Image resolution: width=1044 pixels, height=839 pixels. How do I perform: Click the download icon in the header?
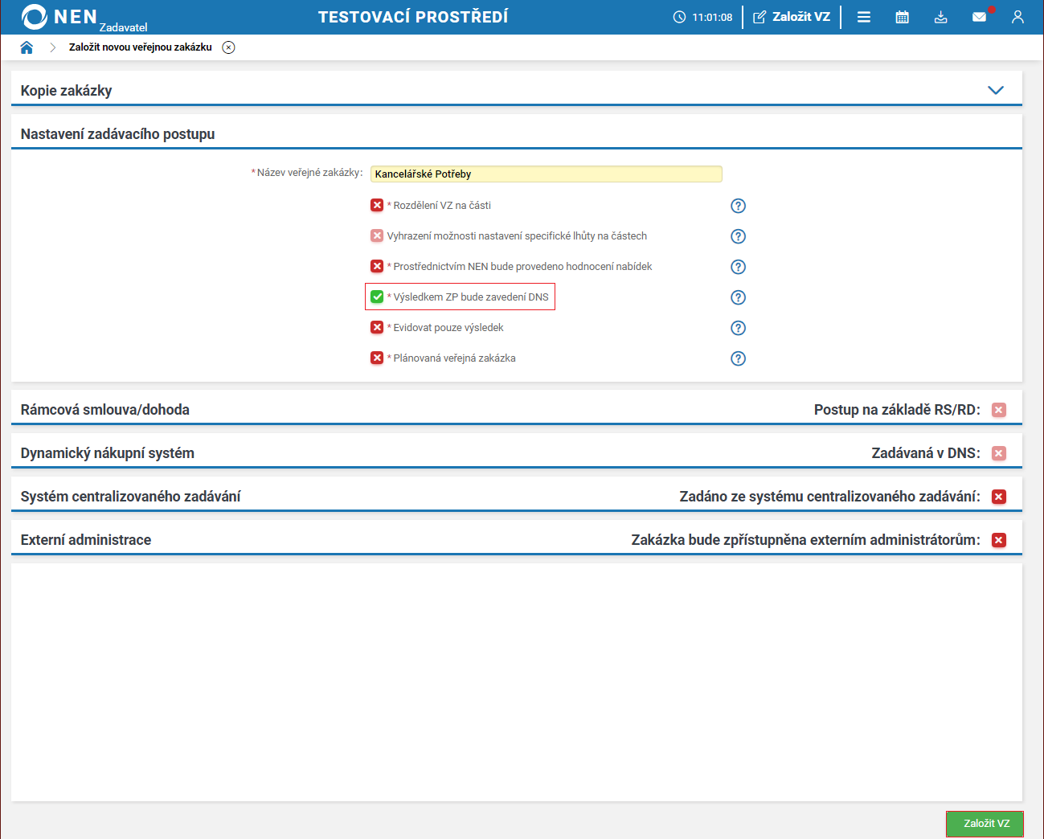coord(940,17)
